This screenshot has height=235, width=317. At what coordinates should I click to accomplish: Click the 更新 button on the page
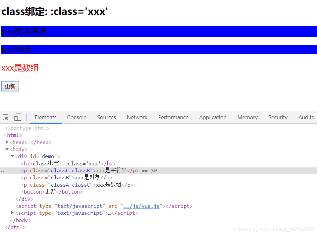point(10,86)
